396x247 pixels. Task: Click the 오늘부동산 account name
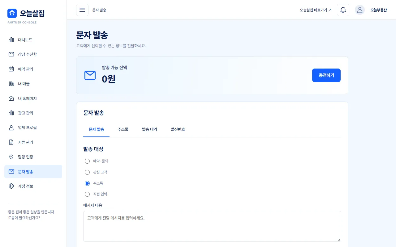[x=379, y=10]
